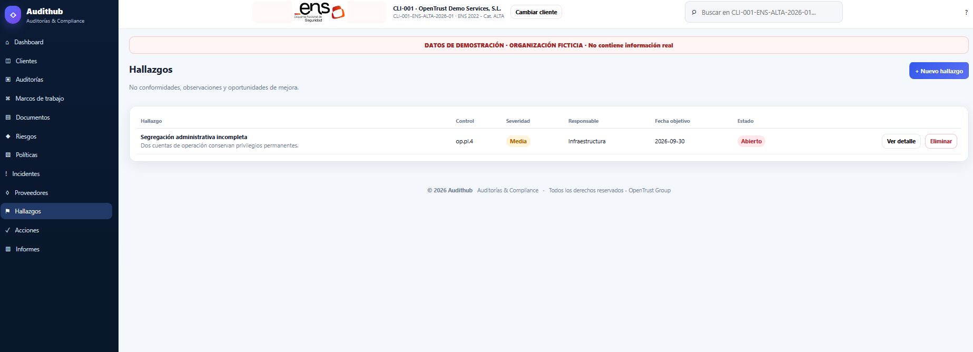The height and width of the screenshot is (352, 973).
Task: Click the target date '2026-09-30'
Action: pos(670,141)
